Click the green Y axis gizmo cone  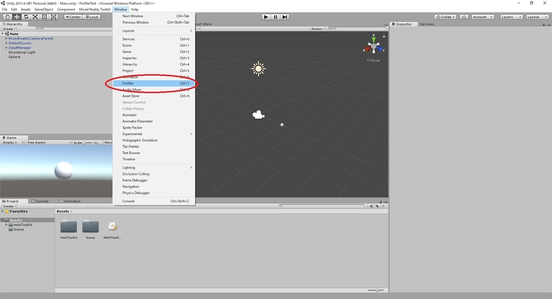point(374,40)
